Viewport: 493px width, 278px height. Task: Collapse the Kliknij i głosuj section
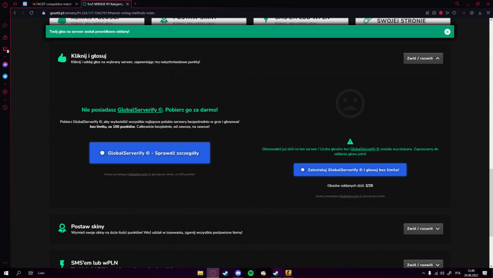coord(423,58)
